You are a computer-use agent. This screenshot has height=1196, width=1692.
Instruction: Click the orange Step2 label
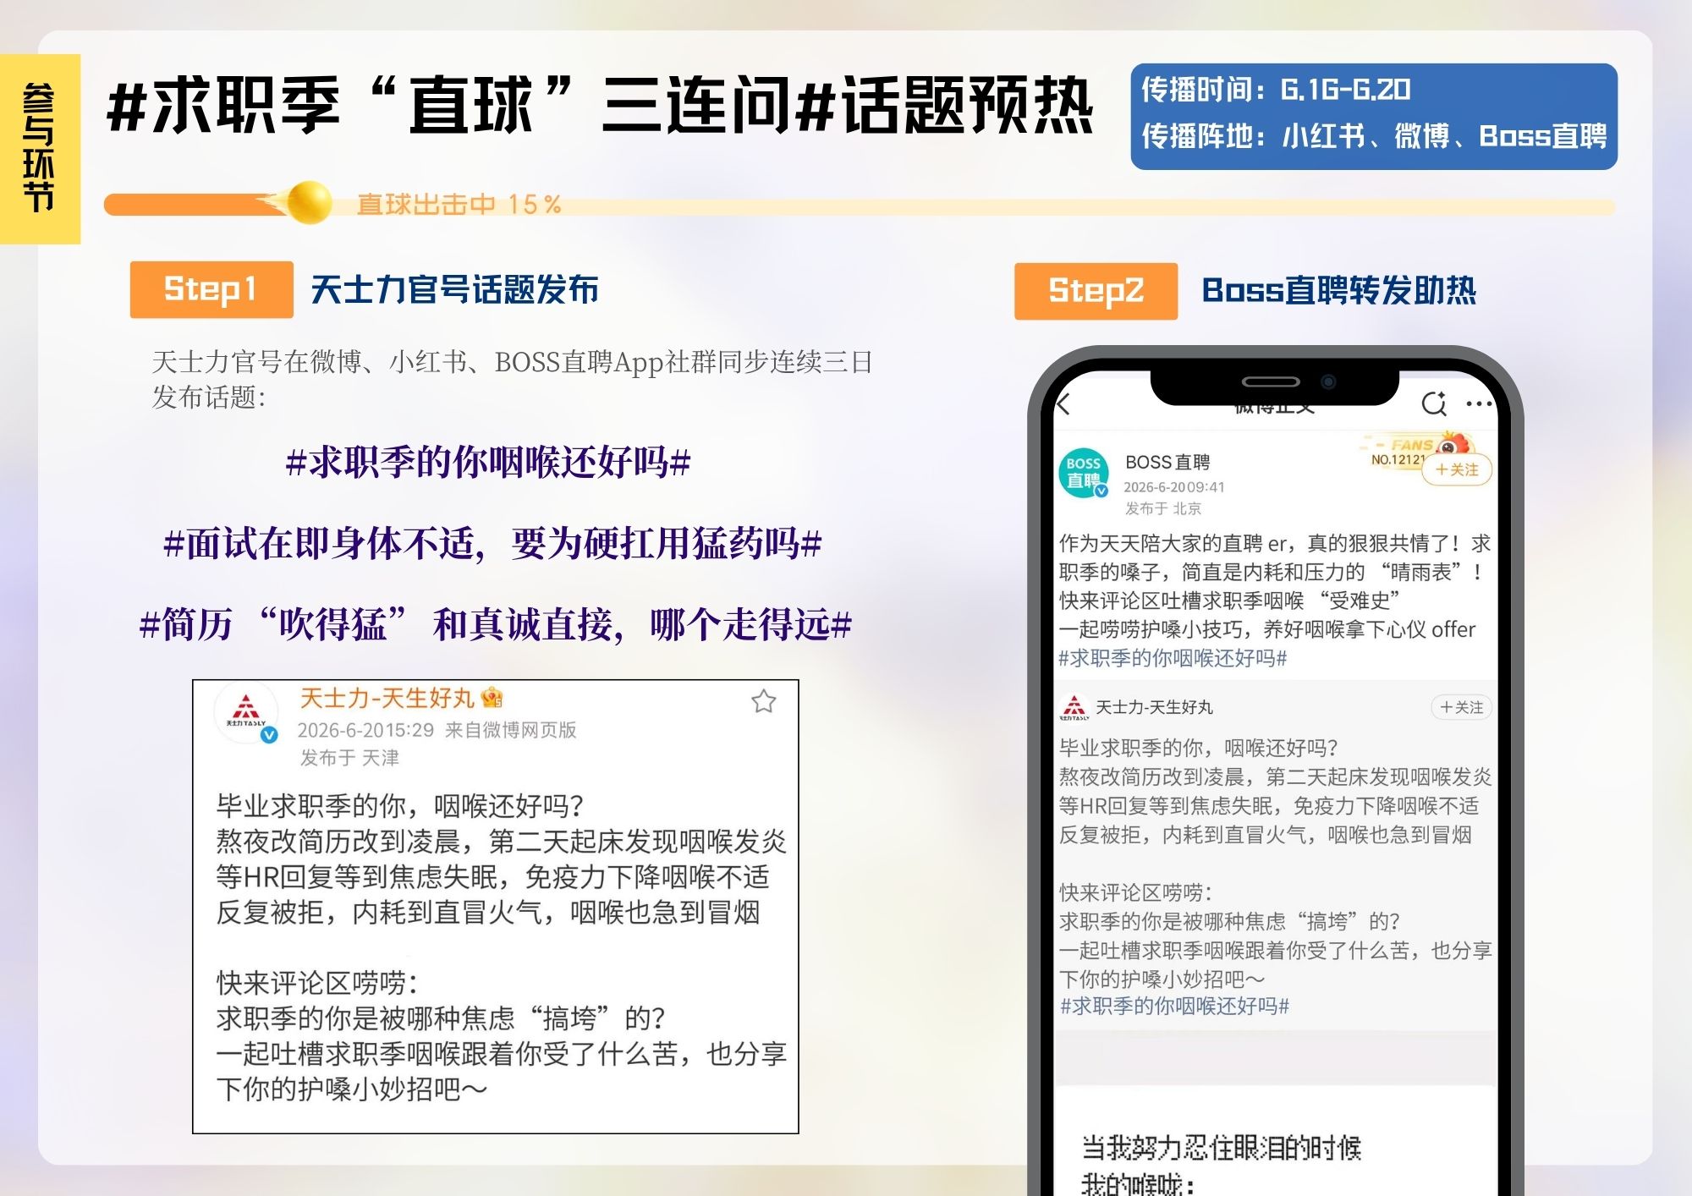pyautogui.click(x=1096, y=291)
